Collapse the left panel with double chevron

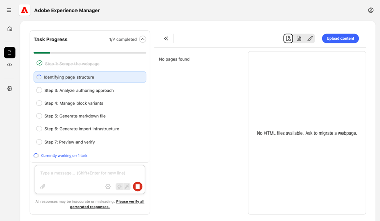[166, 38]
